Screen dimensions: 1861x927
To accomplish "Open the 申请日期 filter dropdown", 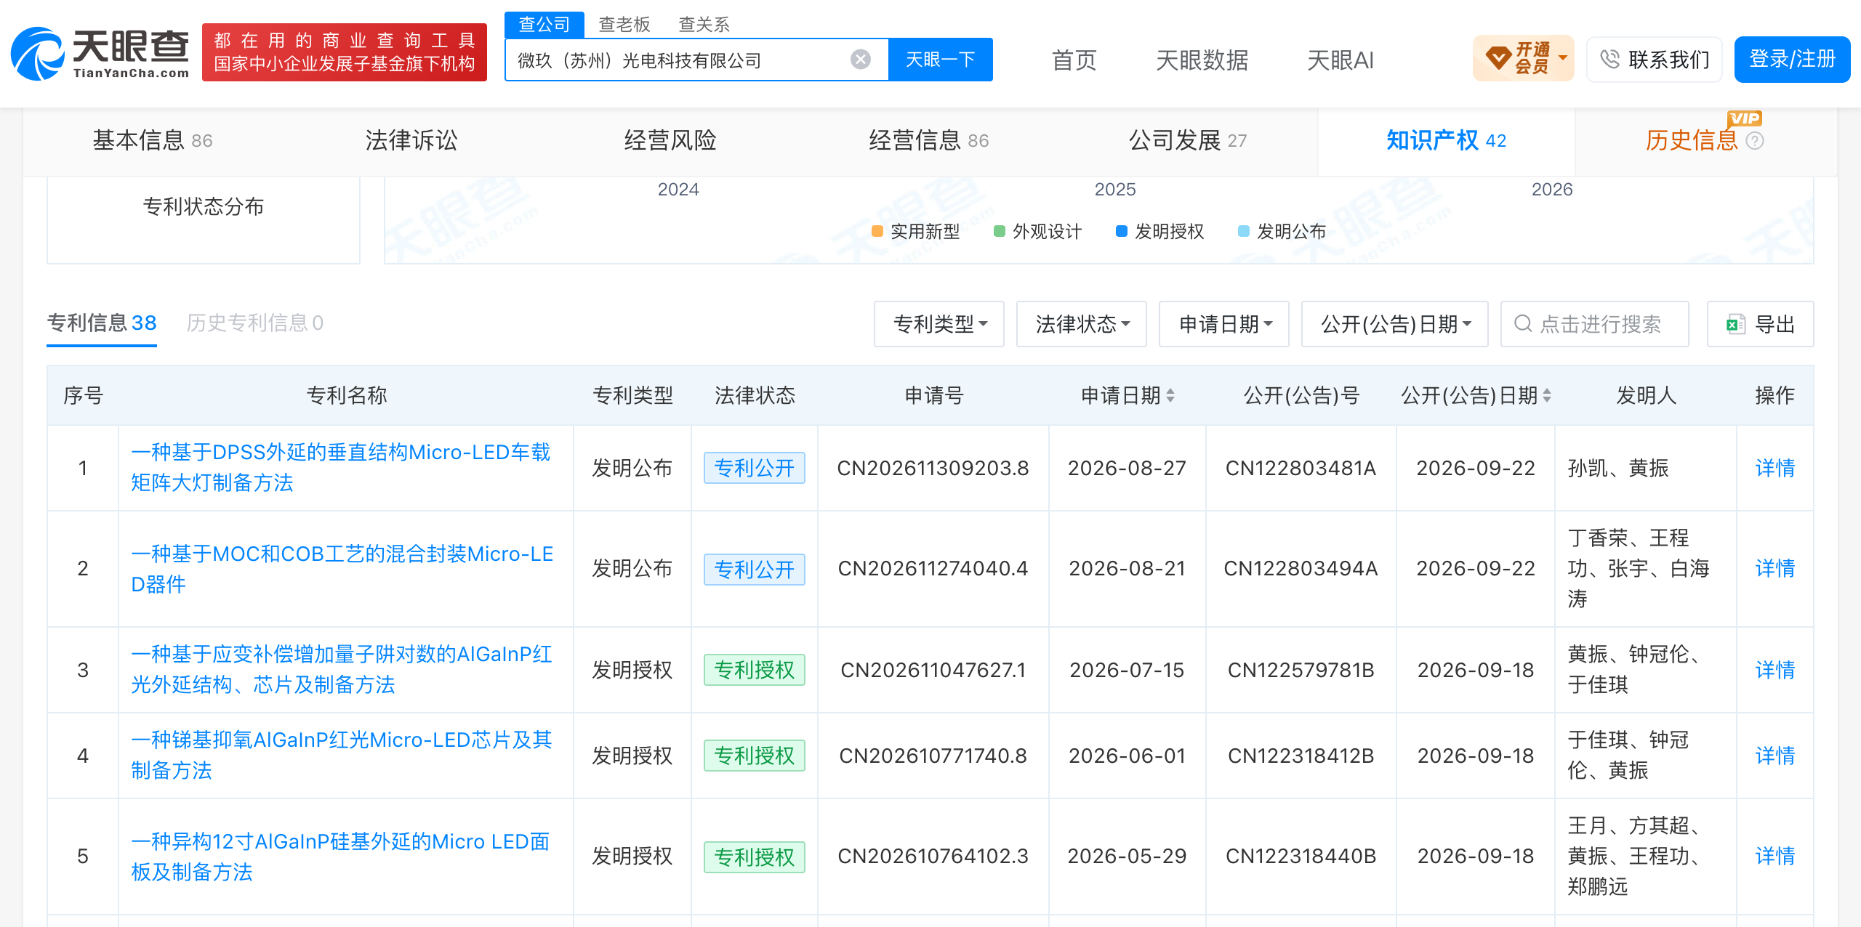I will (x=1224, y=324).
